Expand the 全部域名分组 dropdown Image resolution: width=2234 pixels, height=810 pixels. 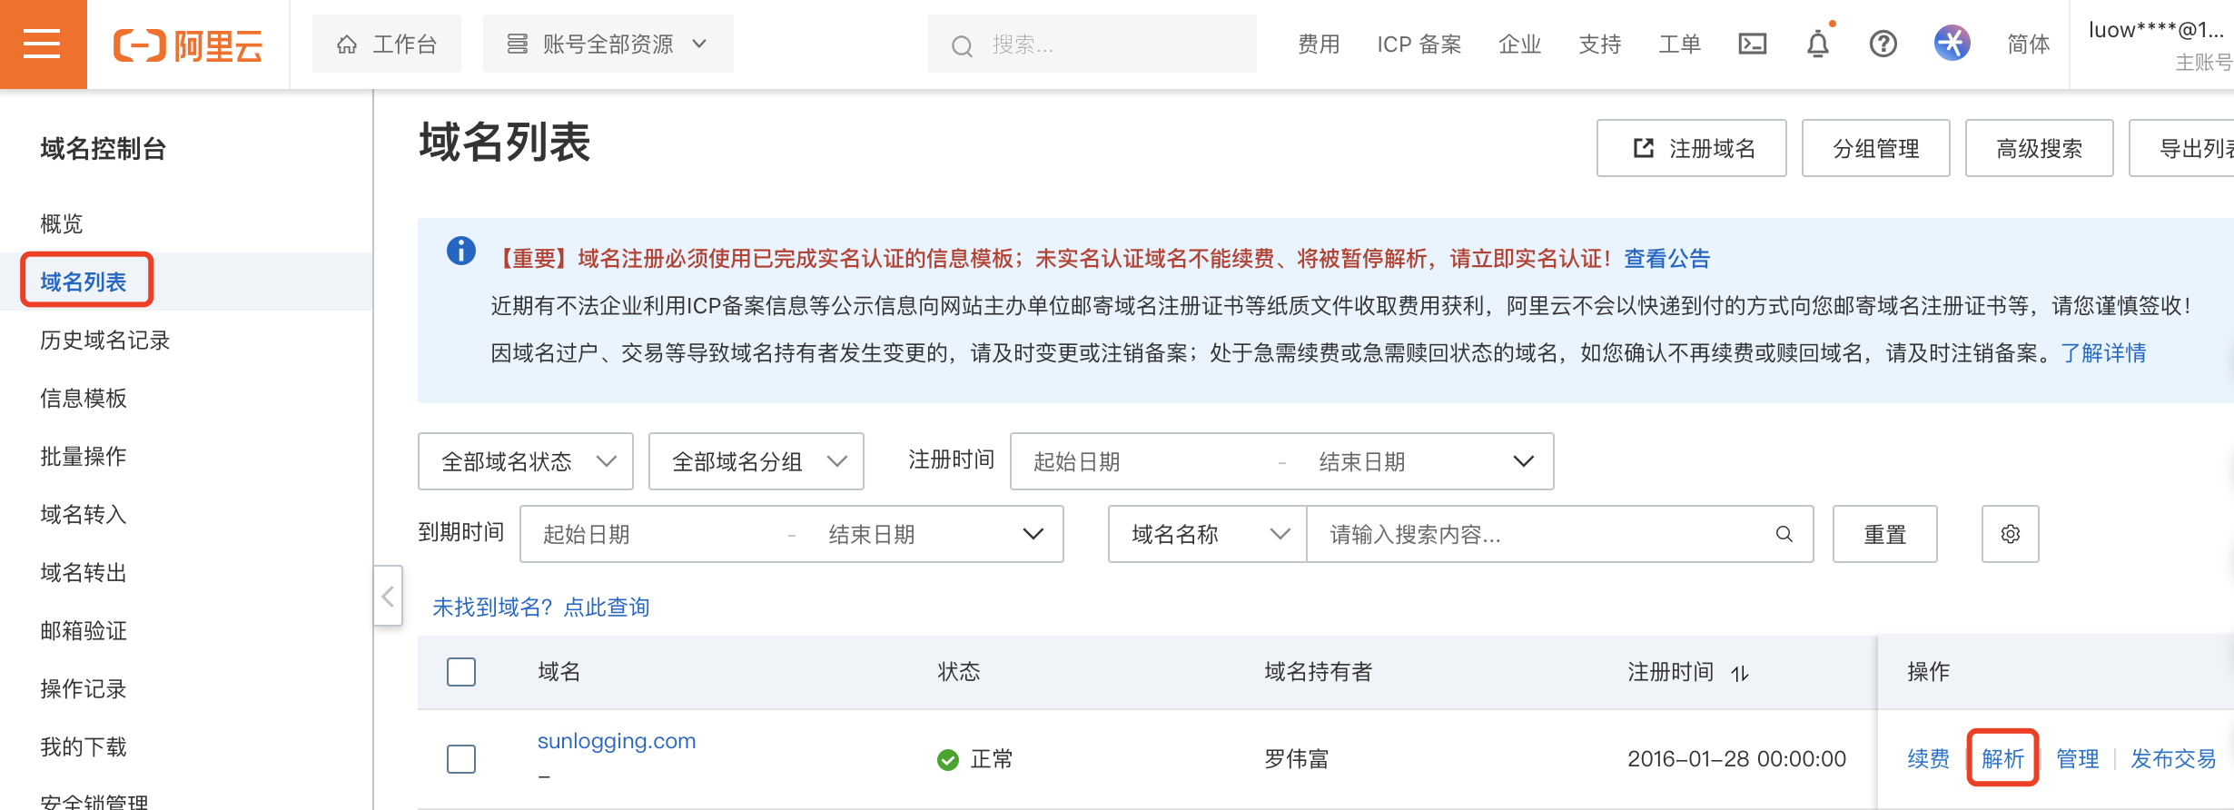tap(756, 461)
